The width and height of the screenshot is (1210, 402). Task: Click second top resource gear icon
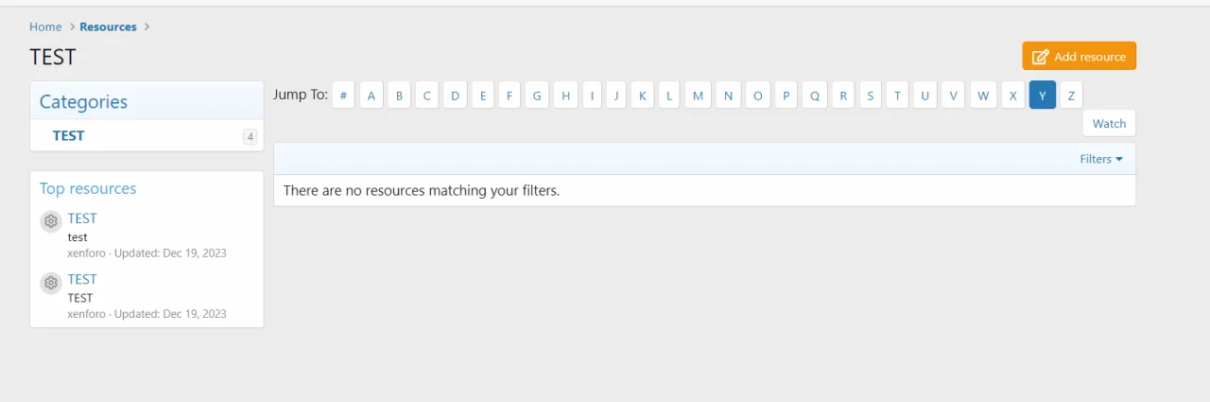[51, 282]
